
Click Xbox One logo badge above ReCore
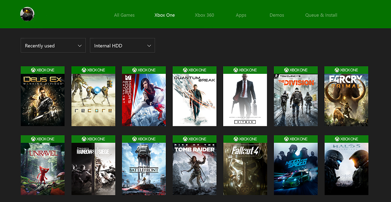click(x=93, y=70)
